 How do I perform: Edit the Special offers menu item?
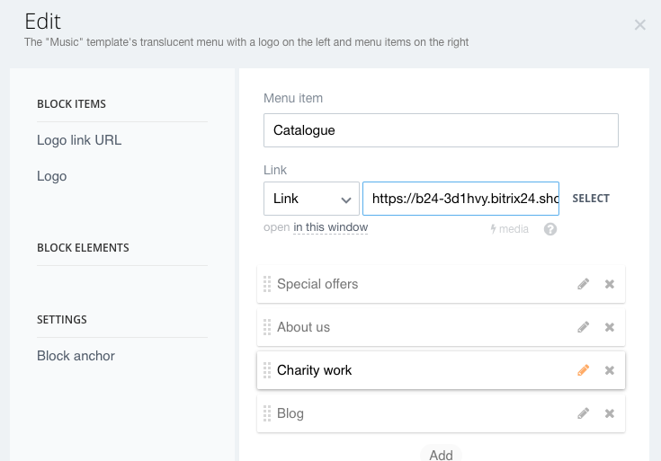click(x=584, y=284)
